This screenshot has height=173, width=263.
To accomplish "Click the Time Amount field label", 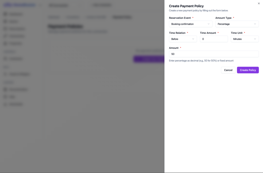I will pyautogui.click(x=208, y=33).
